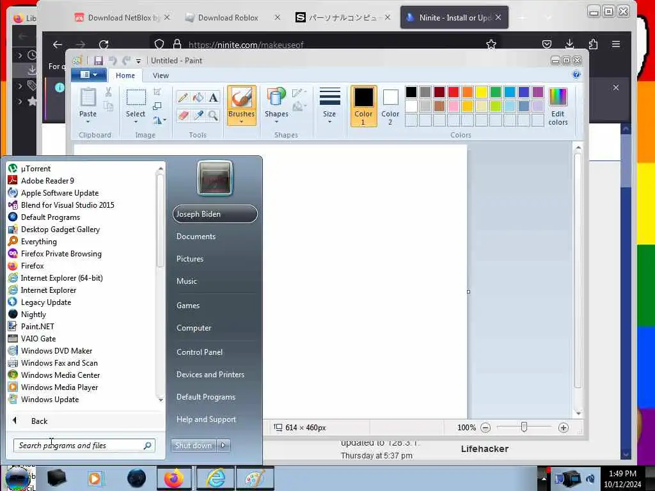655x491 pixels.
Task: Bookmark this page with star icon
Action: [x=491, y=44]
